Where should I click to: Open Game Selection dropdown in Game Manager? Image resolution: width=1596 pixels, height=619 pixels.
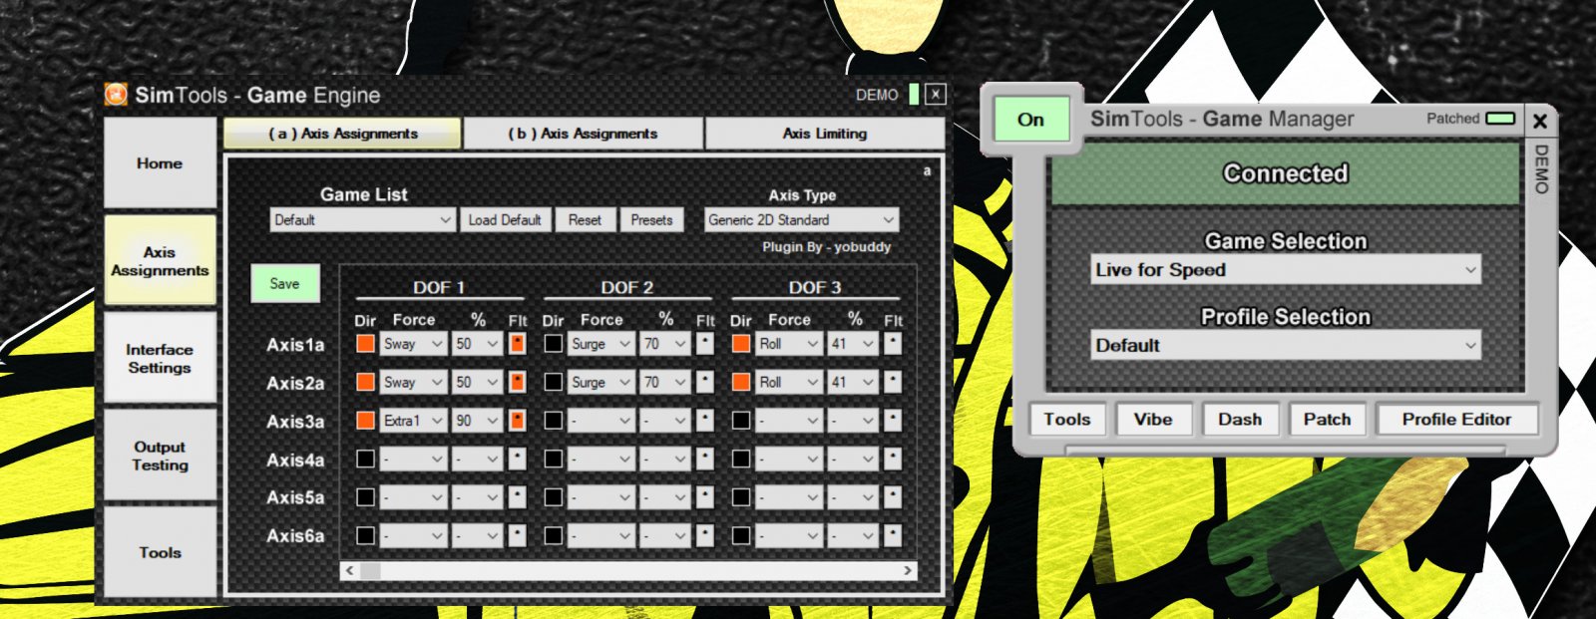click(1286, 270)
